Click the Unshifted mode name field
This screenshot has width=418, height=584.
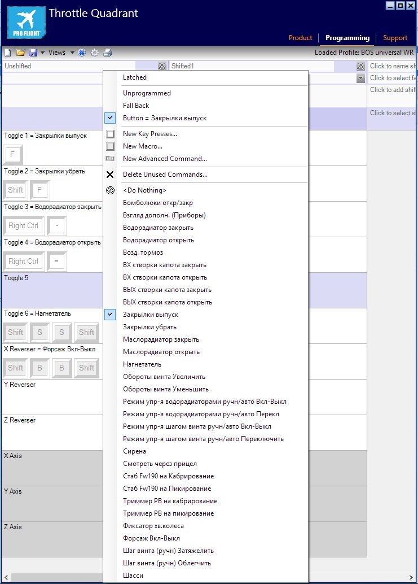pos(69,66)
